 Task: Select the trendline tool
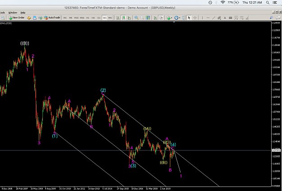(x=214, y=18)
